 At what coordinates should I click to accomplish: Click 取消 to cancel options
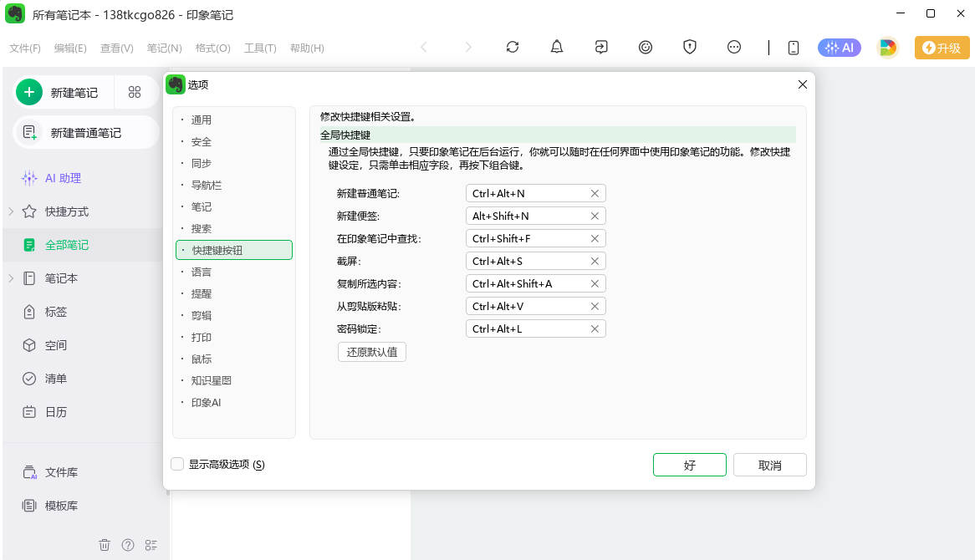(770, 465)
